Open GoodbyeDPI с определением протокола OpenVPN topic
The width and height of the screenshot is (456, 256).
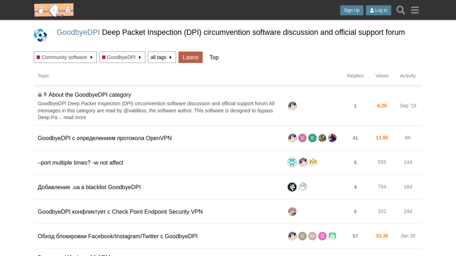click(104, 138)
